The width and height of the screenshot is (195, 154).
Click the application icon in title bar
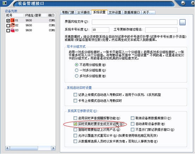5,3
